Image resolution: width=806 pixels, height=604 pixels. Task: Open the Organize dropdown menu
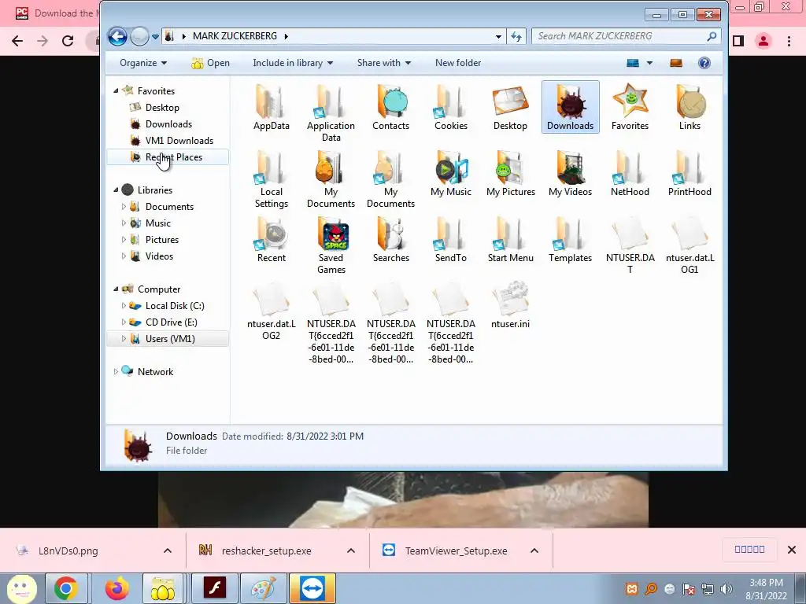(x=143, y=63)
